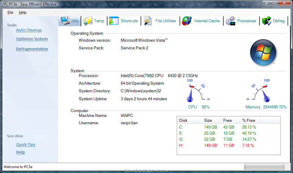Maximize the PC3e window
The image size is (293, 173).
274,3
